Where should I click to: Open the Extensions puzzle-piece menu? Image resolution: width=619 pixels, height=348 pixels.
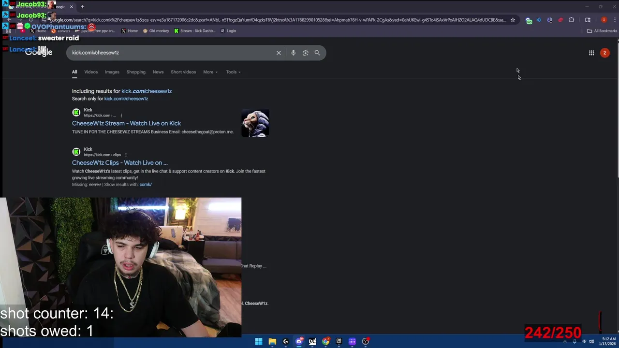coord(572,20)
